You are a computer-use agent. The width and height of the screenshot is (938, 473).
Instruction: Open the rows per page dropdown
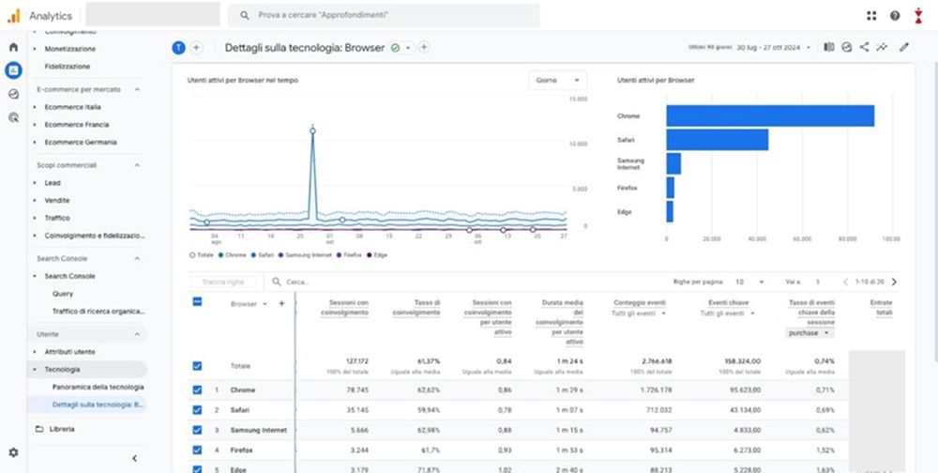749,282
